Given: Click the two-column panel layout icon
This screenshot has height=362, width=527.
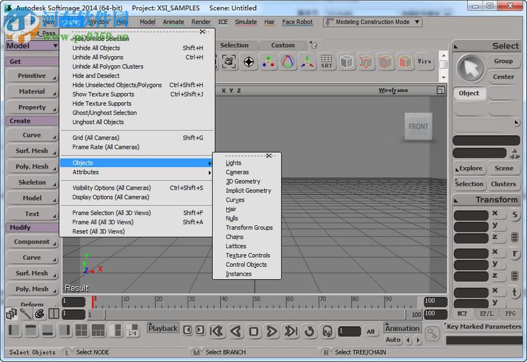Looking at the screenshot, I should coord(53,314).
